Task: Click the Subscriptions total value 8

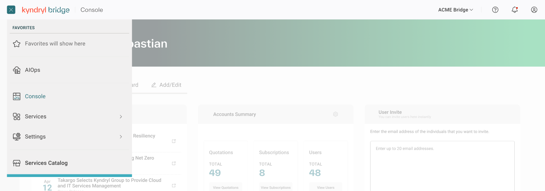Action: (262, 173)
